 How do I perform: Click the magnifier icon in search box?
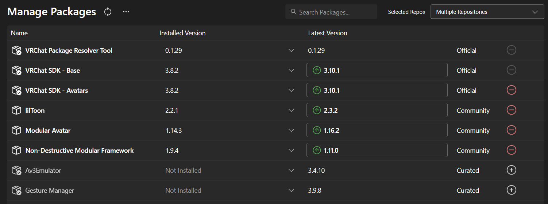[x=293, y=12]
